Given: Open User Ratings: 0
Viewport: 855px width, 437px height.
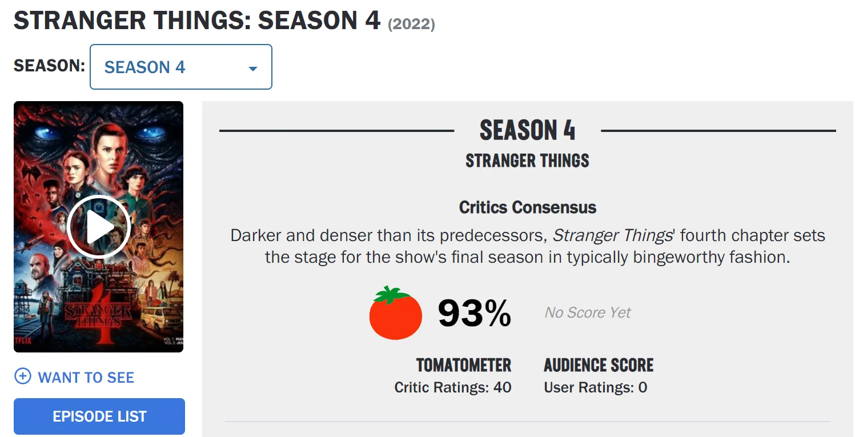Looking at the screenshot, I should click(595, 388).
